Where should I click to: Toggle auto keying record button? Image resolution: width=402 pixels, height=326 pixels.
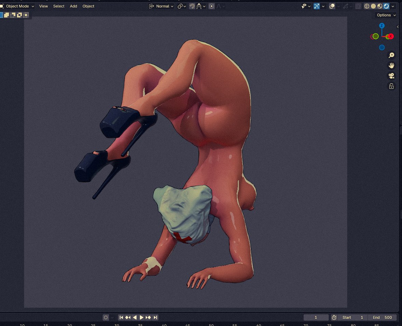106,317
